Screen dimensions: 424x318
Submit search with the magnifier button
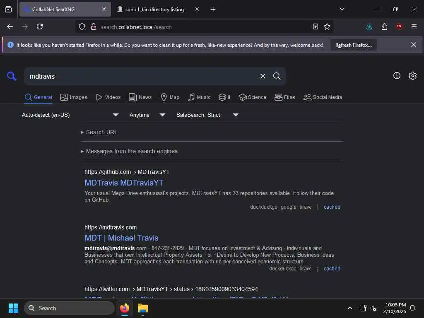click(277, 76)
